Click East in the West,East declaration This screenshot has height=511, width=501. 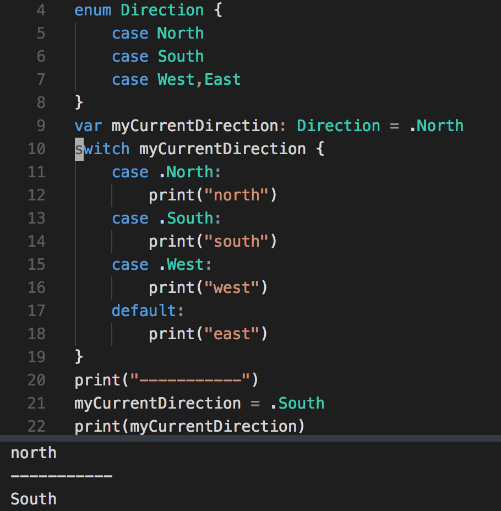[222, 79]
